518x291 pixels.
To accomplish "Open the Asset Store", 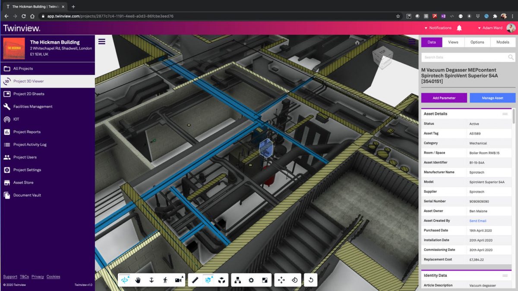I will [x=47, y=182].
